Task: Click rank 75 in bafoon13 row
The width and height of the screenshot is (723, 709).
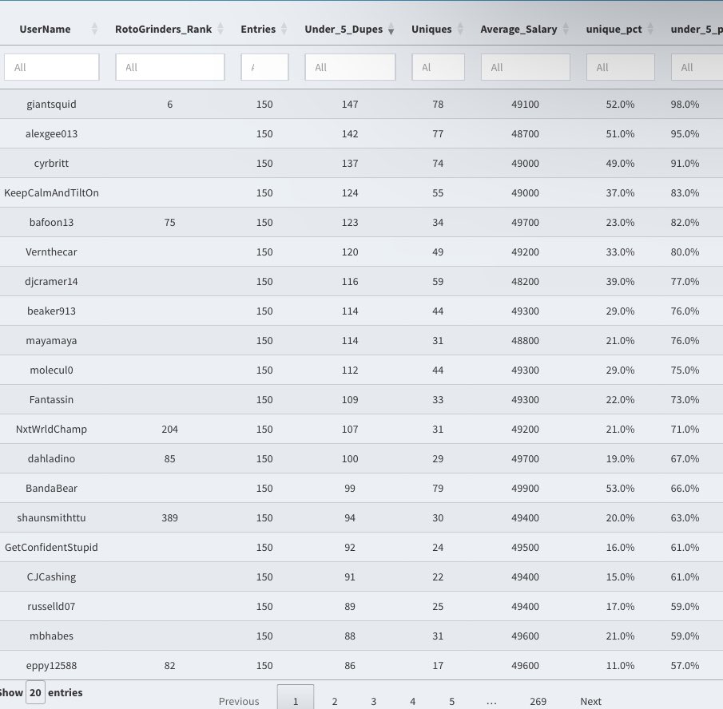Action: click(169, 222)
